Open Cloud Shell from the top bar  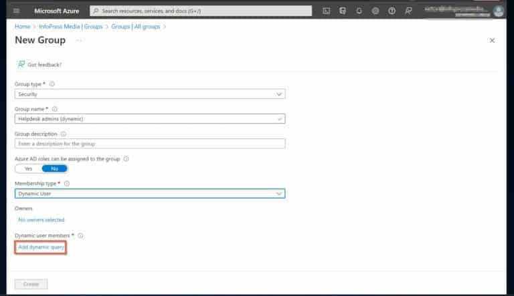tap(326, 11)
